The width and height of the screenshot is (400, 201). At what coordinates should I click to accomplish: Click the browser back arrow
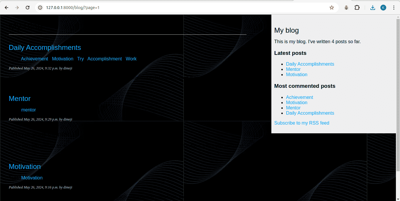[6, 8]
